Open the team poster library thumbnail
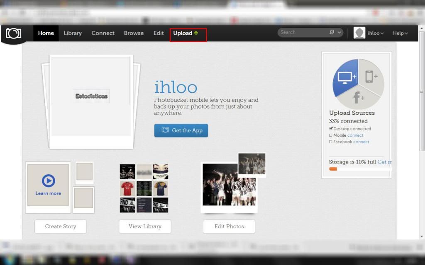425x265 pixels. (x=127, y=172)
